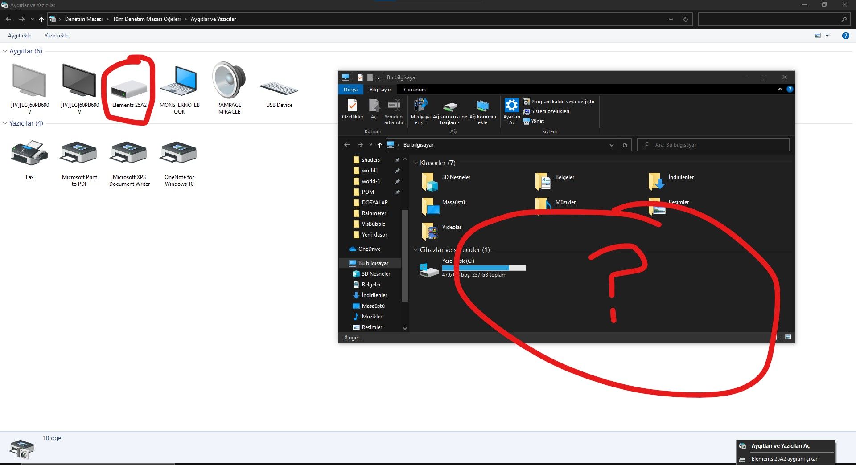Click Aygıt ekle in the command bar
856x465 pixels.
pyautogui.click(x=20, y=36)
